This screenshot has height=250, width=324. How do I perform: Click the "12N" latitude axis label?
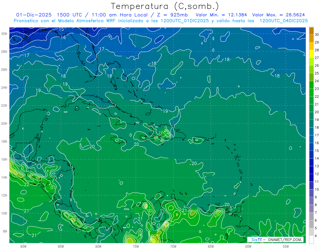click(x=5, y=195)
